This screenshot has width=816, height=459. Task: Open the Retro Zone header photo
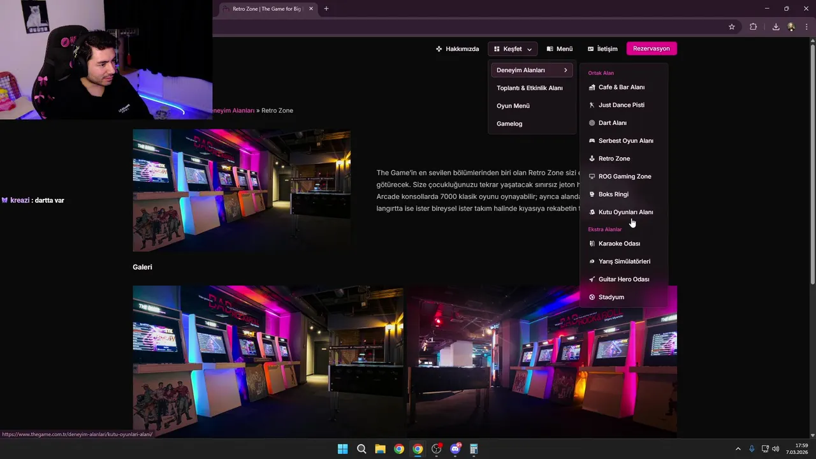pyautogui.click(x=242, y=191)
